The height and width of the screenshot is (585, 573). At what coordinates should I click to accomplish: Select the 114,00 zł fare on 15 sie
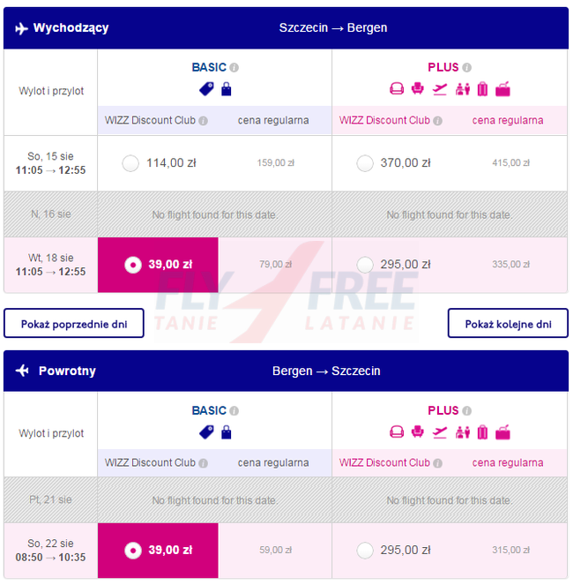tap(130, 163)
